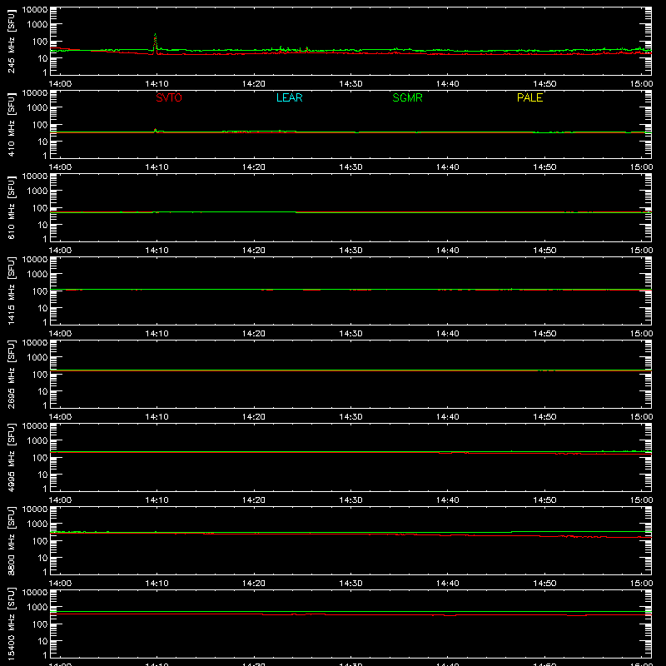The image size is (666, 666).
Task: Click 14:10 tick label under 410 MHz panel
Action: 157,167
